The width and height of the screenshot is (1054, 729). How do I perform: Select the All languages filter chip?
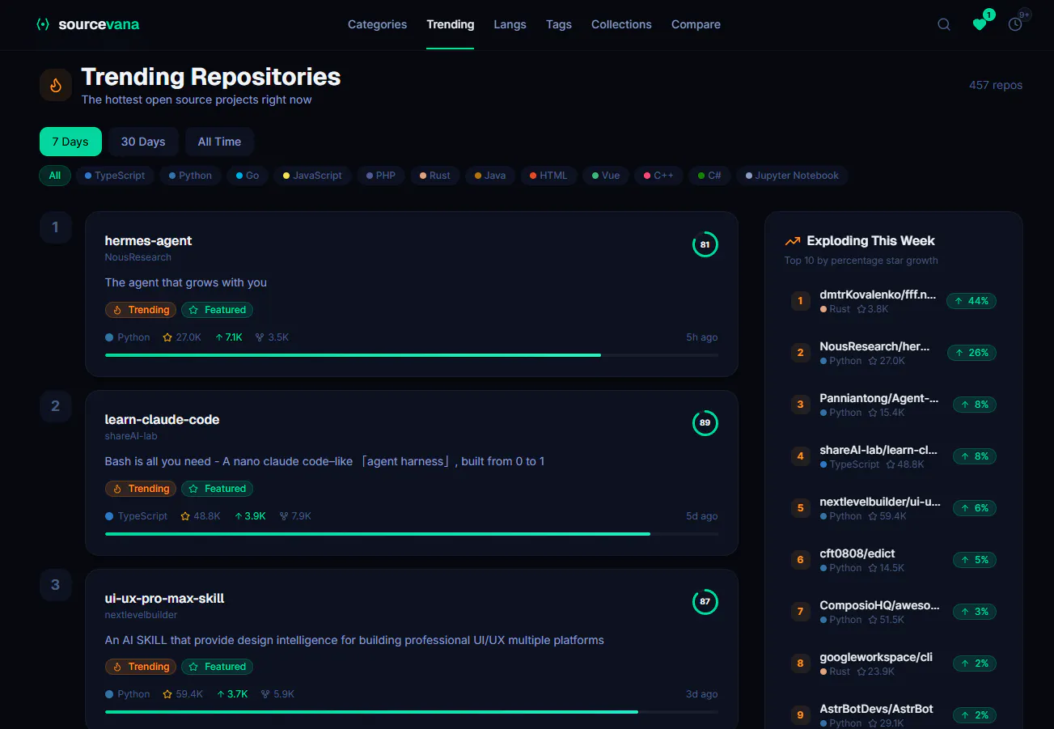tap(55, 176)
